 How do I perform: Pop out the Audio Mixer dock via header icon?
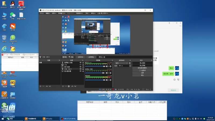[x=112, y=60]
